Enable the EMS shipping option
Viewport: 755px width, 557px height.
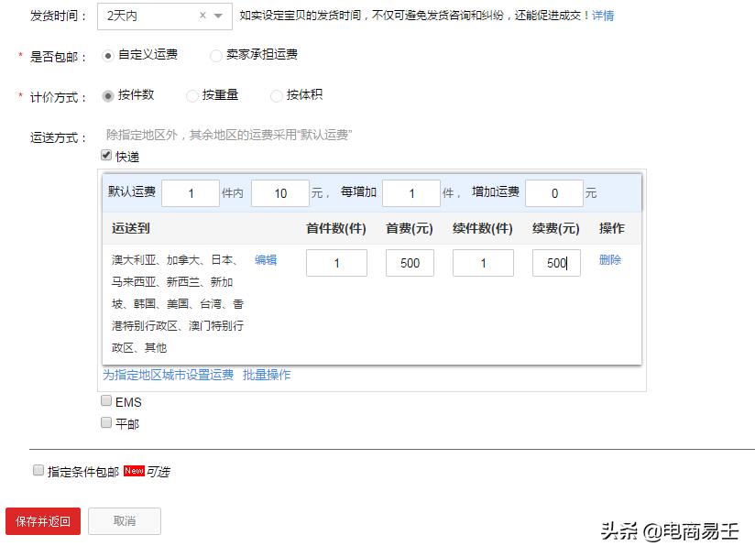(x=106, y=400)
